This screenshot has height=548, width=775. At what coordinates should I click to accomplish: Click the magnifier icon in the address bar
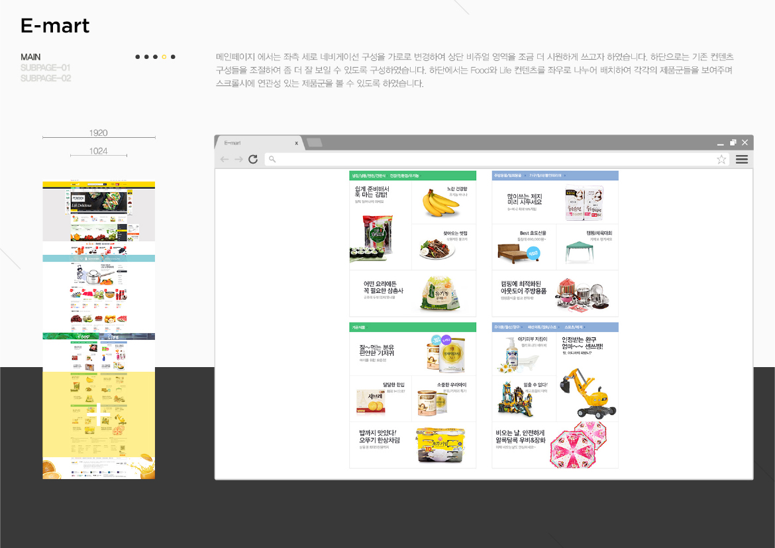click(x=272, y=159)
